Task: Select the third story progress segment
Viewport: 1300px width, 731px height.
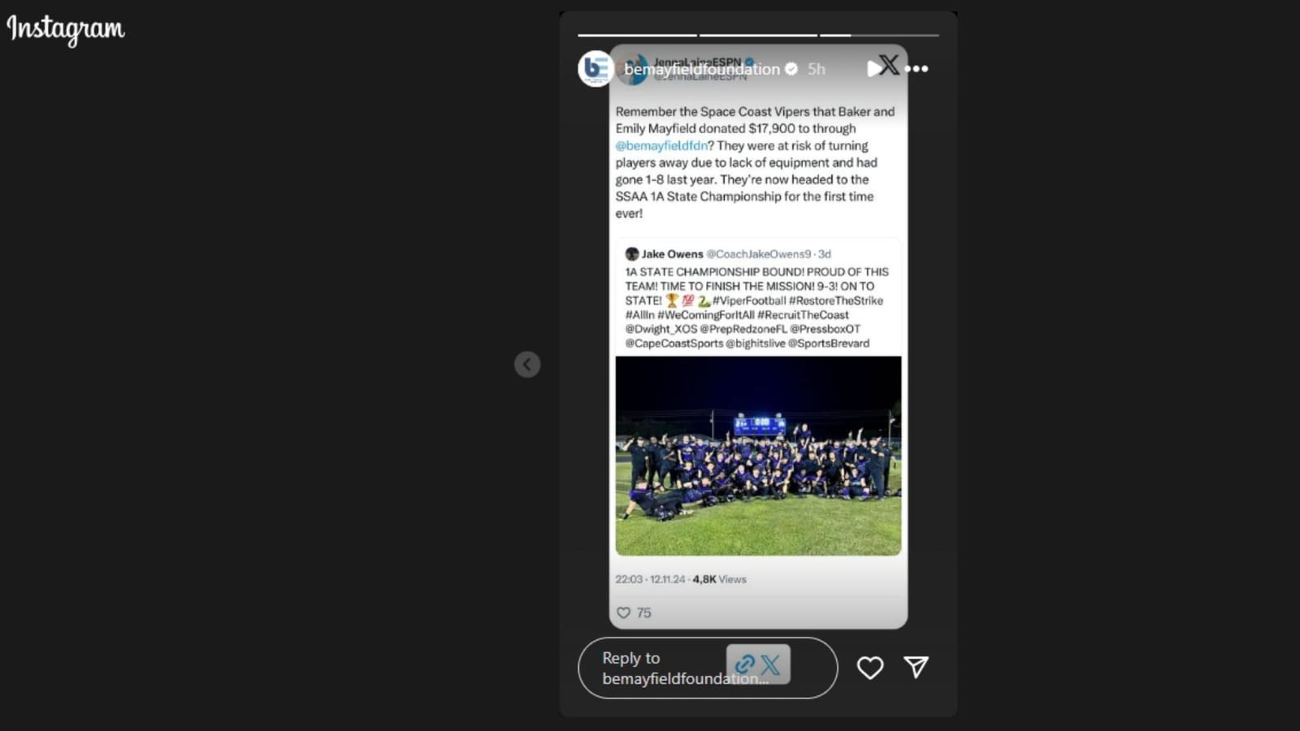Action: 879,35
